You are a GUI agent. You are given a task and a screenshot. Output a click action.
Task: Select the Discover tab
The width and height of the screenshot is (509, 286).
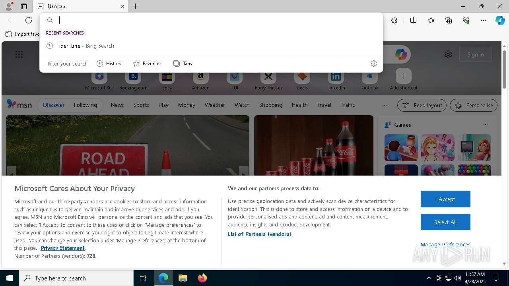point(54,105)
